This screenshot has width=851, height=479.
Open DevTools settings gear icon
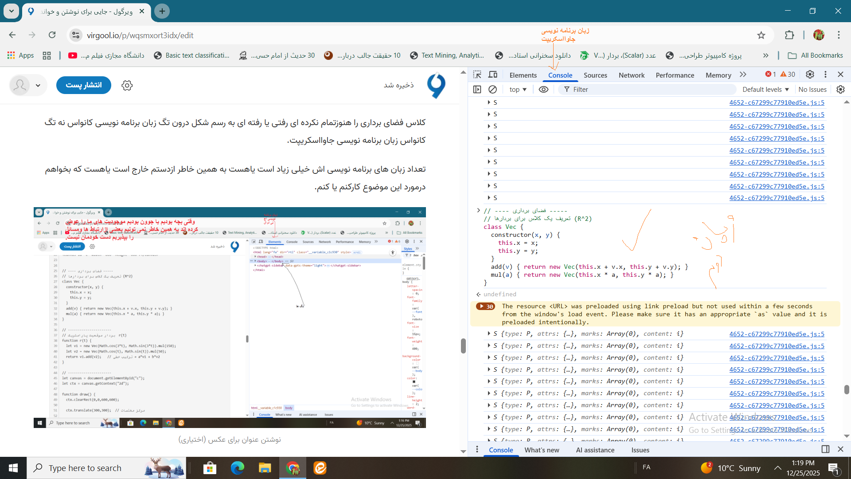810,75
